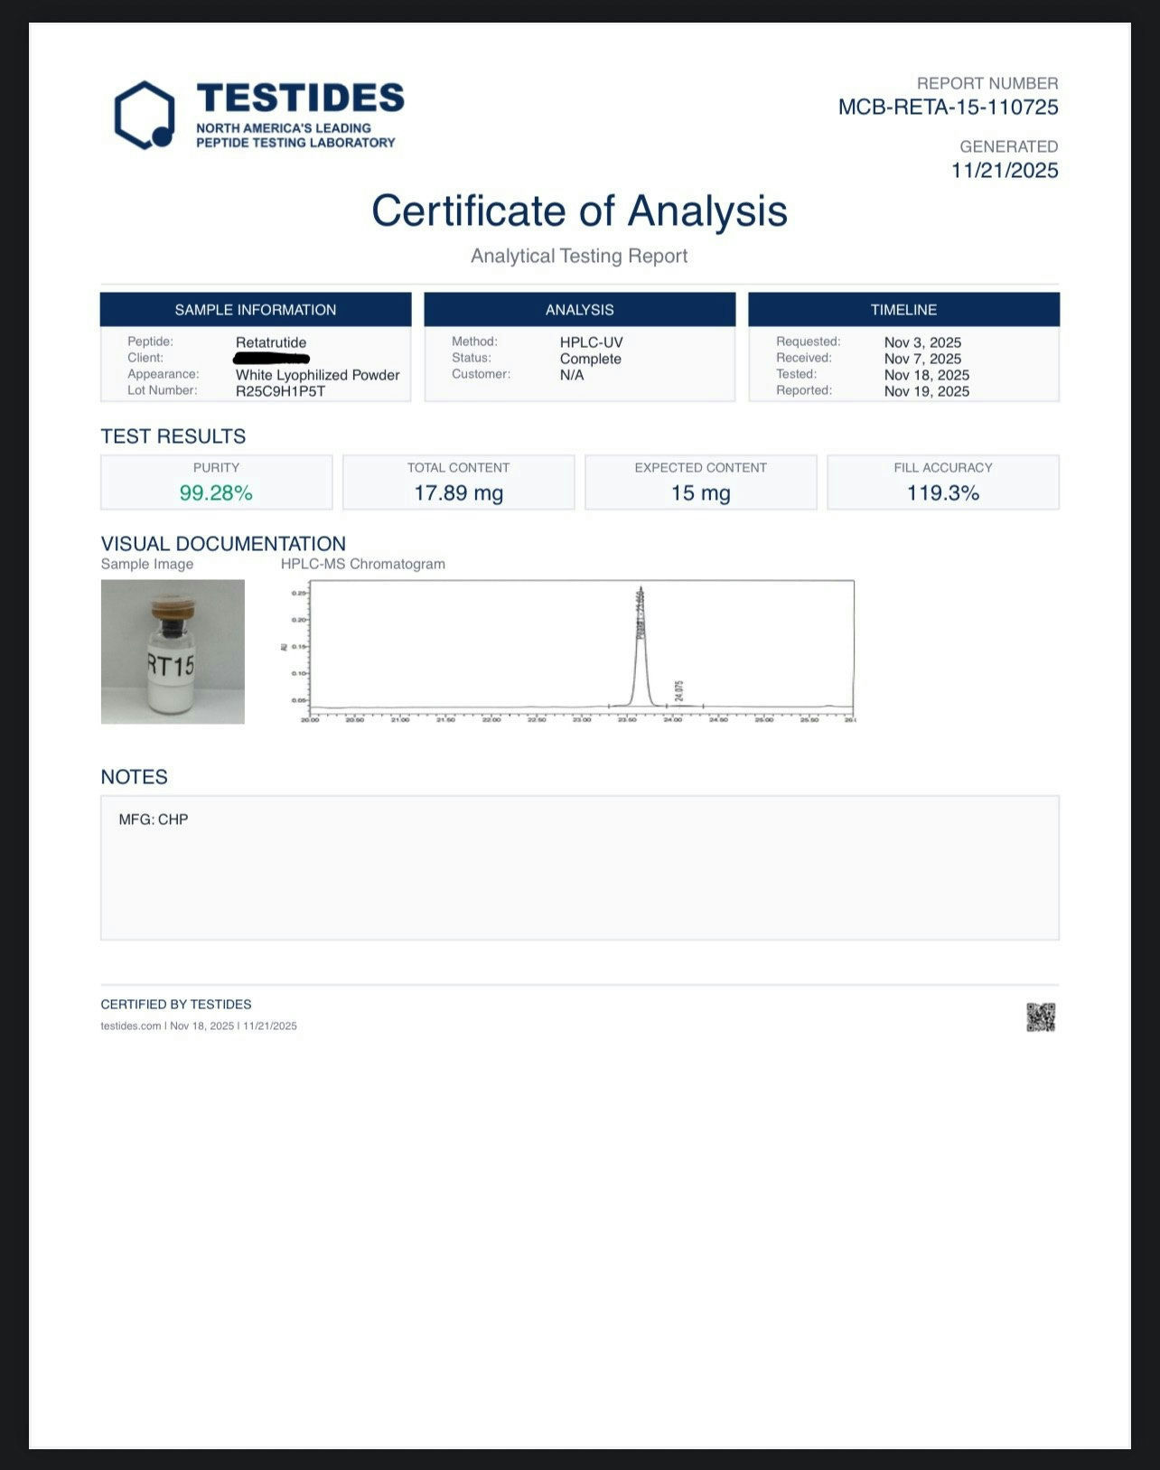The width and height of the screenshot is (1160, 1470).
Task: Click the Complete status value
Action: coord(590,359)
